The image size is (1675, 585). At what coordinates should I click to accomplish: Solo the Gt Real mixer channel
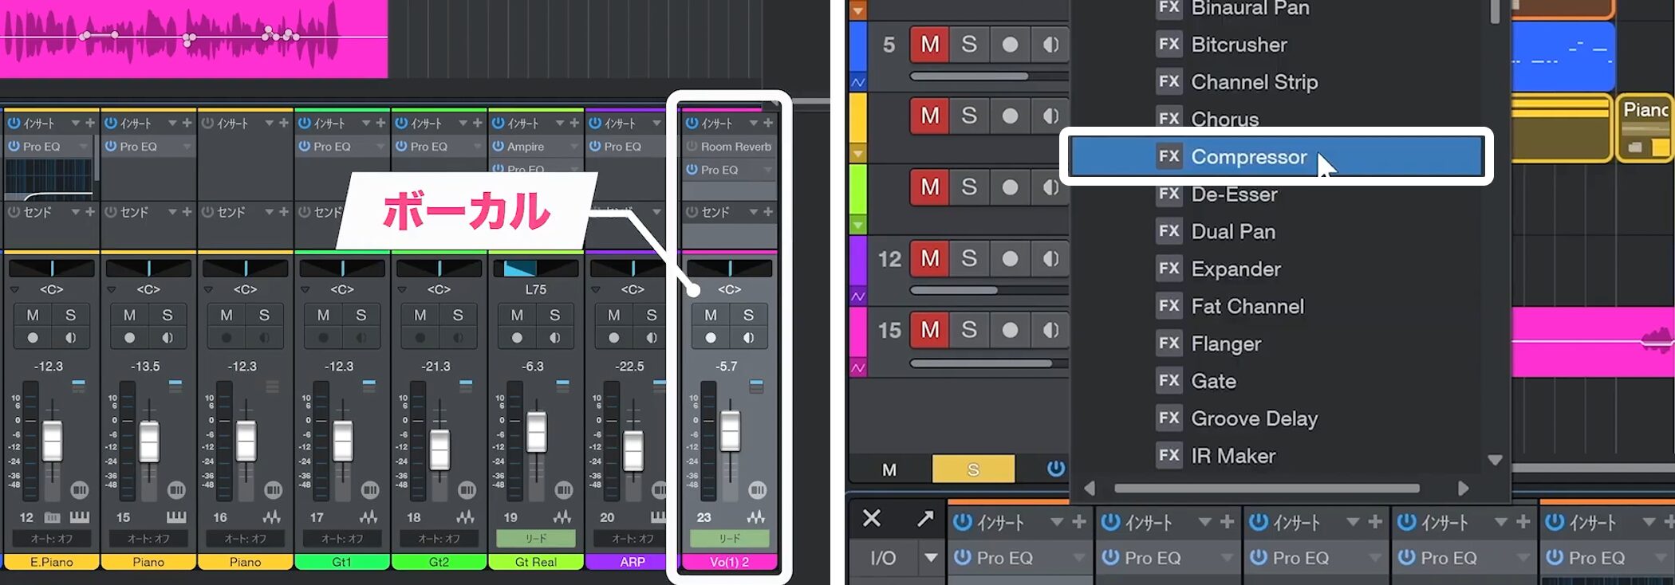tap(555, 315)
